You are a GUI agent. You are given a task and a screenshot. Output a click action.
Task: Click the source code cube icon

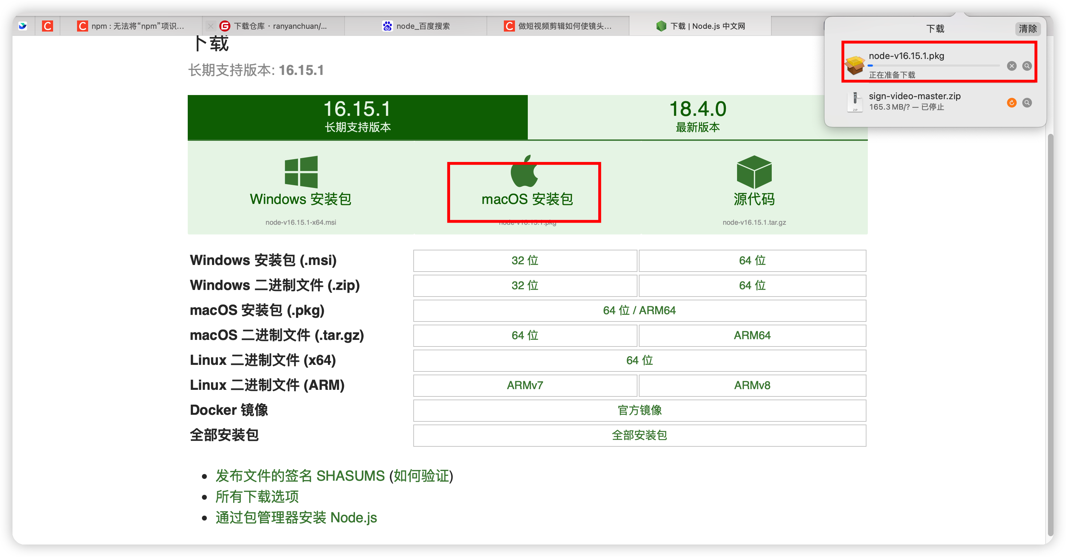754,172
